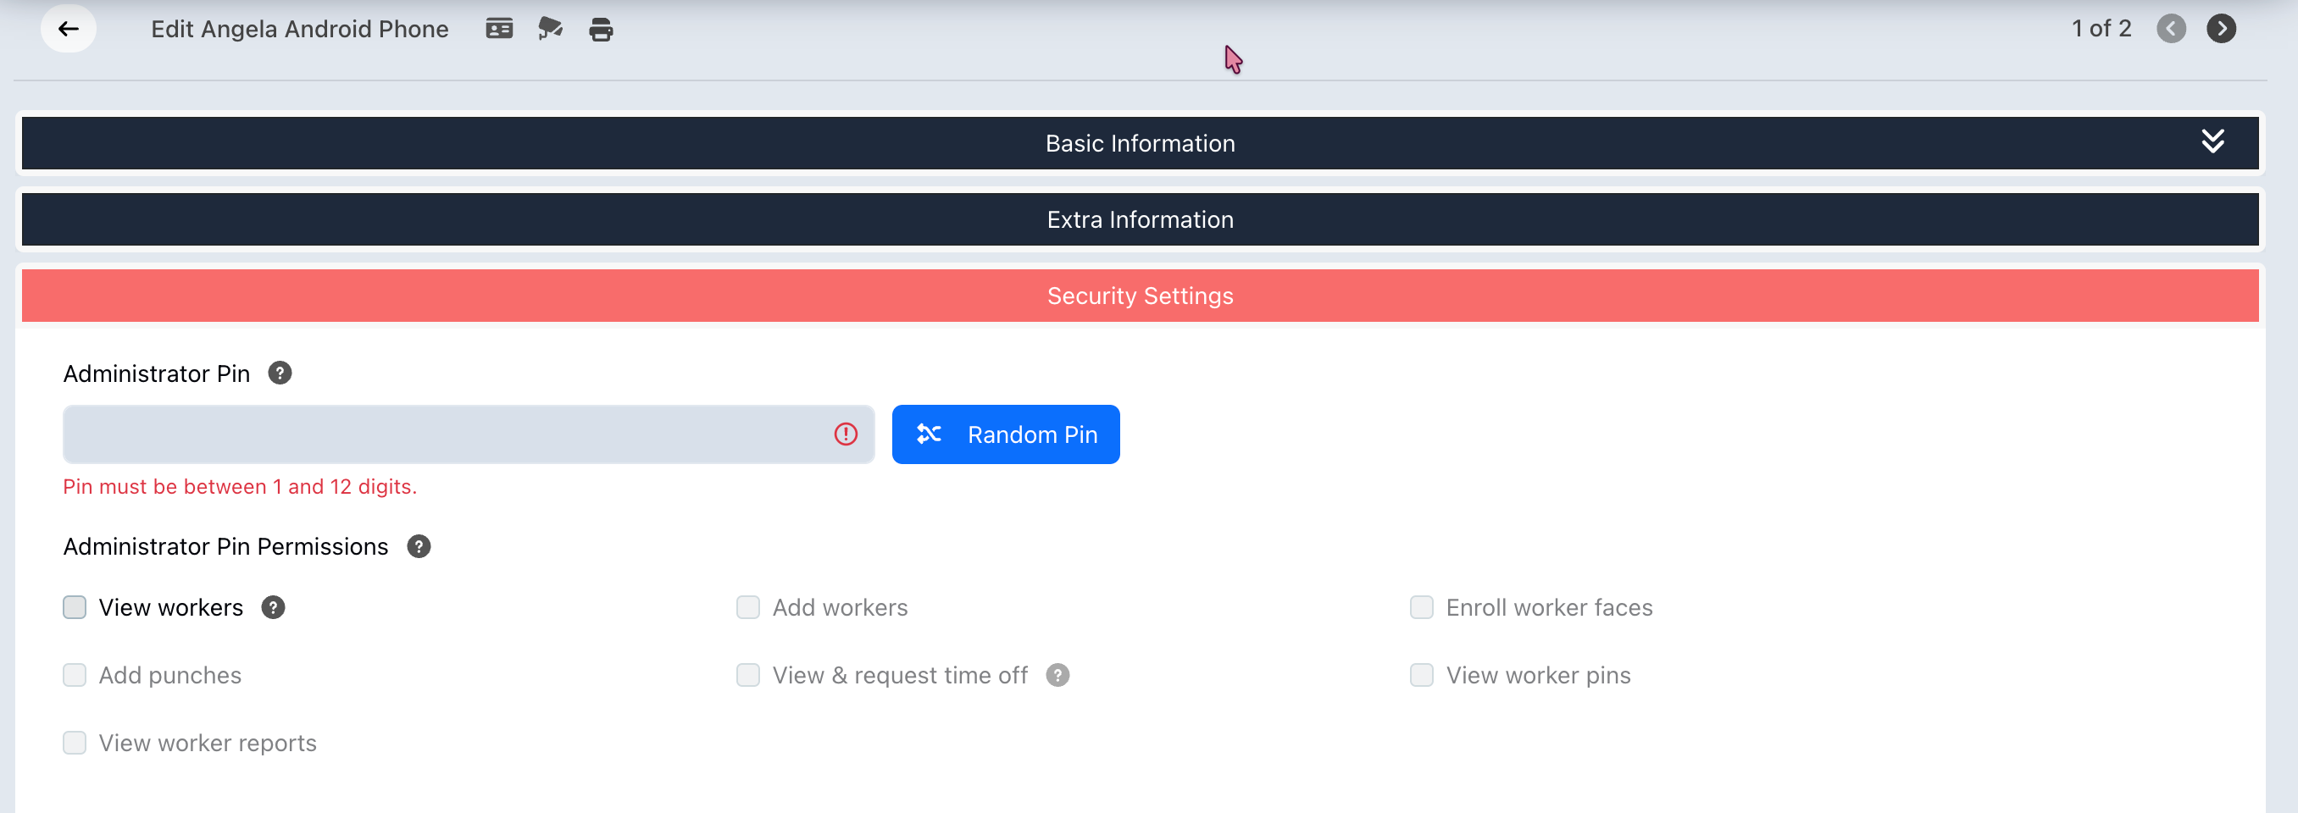Open the security camera icon

551,29
